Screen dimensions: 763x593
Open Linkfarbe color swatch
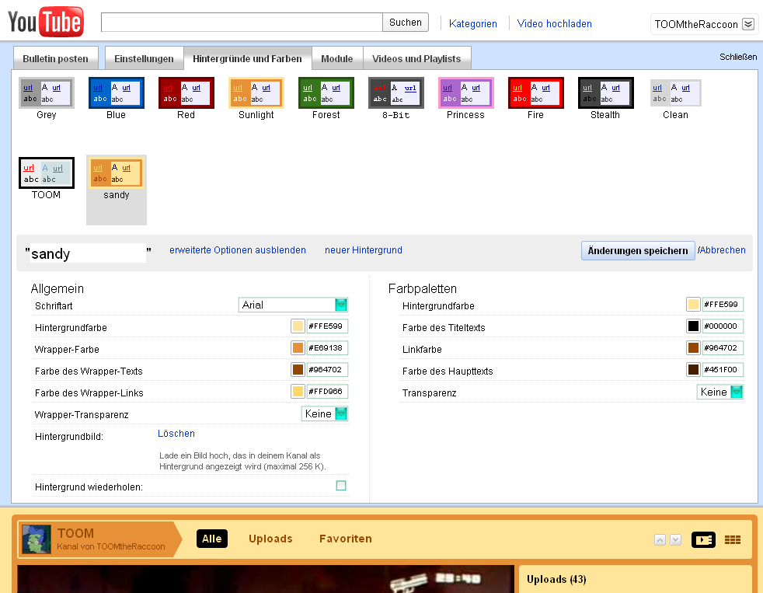pyautogui.click(x=693, y=347)
